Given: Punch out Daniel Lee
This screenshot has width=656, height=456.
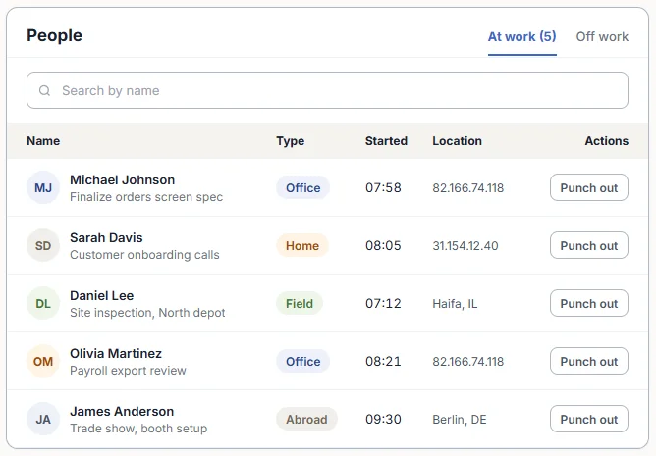Looking at the screenshot, I should pyautogui.click(x=589, y=303).
